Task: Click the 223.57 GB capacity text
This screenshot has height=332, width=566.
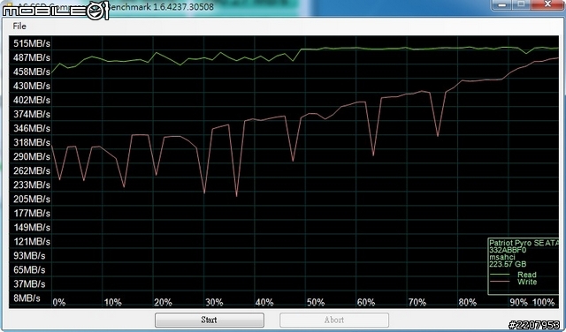Action: pyautogui.click(x=508, y=264)
